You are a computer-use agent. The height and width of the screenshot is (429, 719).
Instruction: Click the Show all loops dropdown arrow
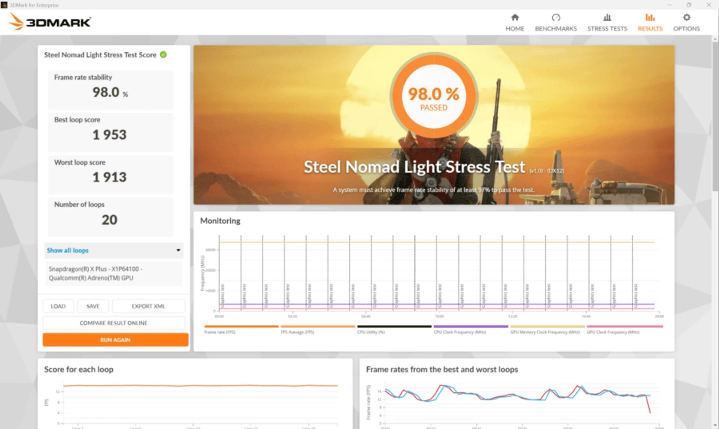[178, 250]
